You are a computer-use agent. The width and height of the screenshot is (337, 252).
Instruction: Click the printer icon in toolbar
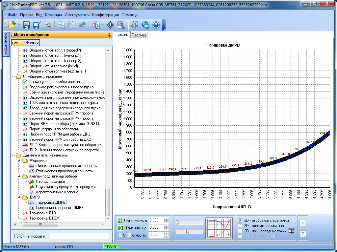click(x=47, y=25)
